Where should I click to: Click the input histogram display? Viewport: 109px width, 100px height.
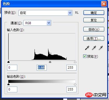tap(42, 47)
